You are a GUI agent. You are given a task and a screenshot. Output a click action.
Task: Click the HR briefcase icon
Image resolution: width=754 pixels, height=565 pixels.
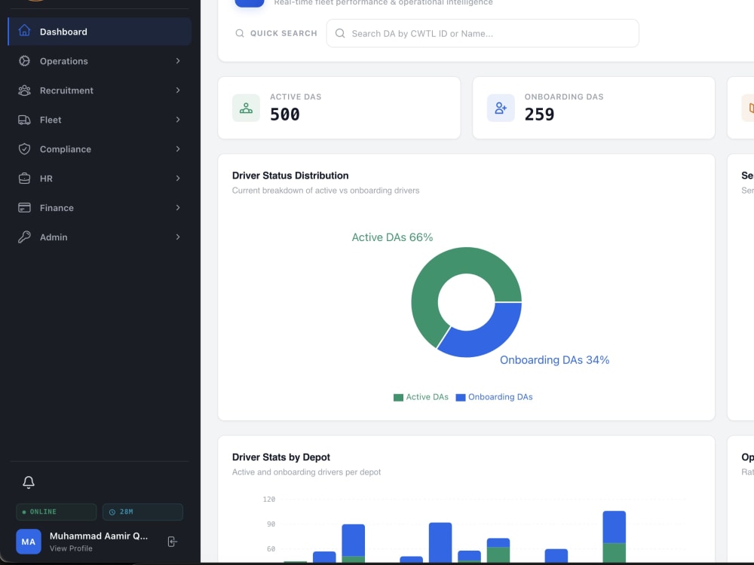pos(24,179)
